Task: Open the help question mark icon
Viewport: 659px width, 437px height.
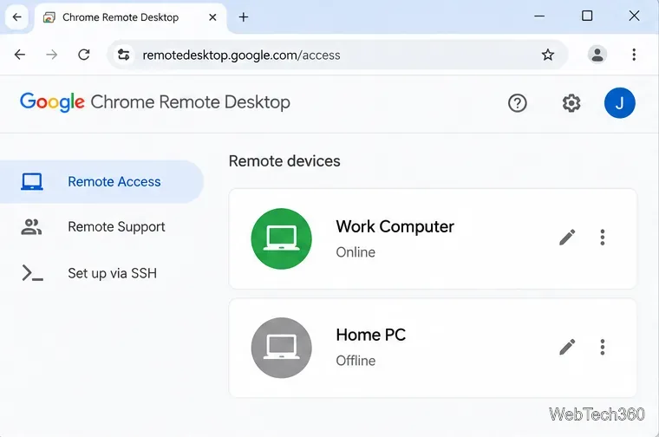Action: (518, 103)
